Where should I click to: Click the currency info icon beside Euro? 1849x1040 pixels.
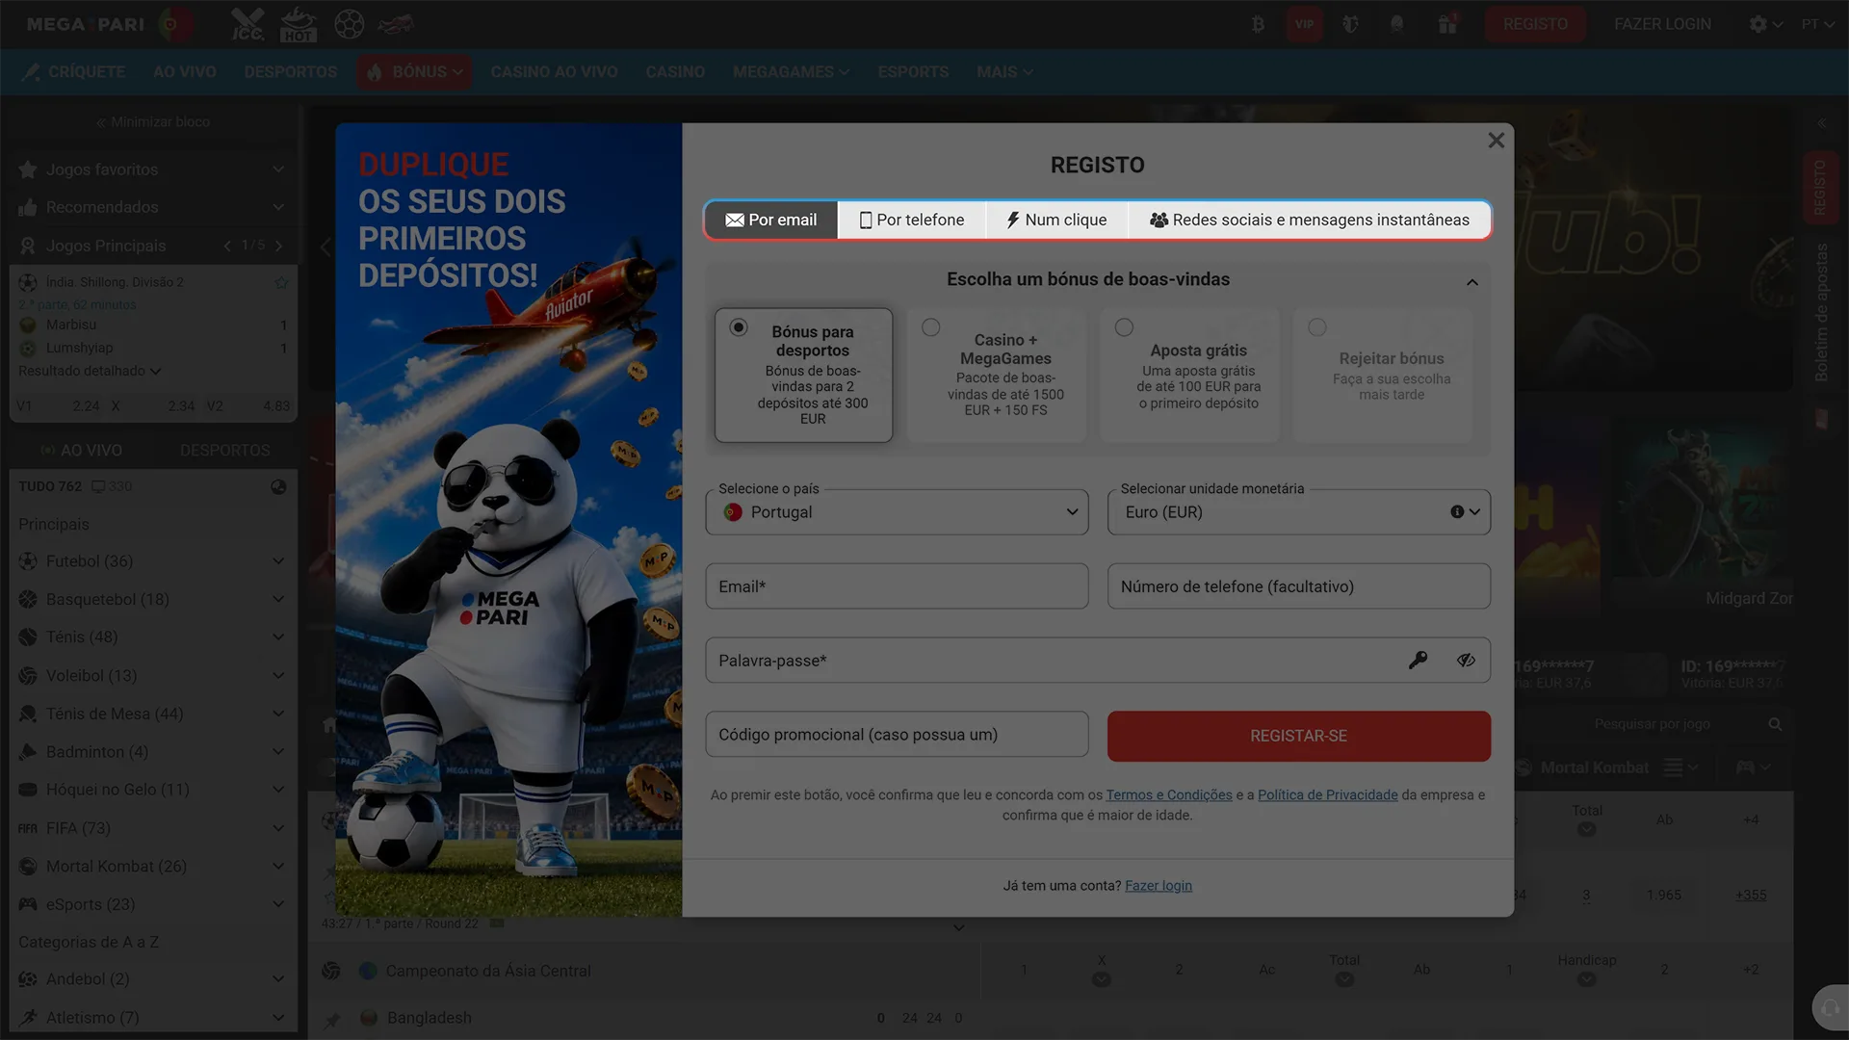pos(1457,512)
